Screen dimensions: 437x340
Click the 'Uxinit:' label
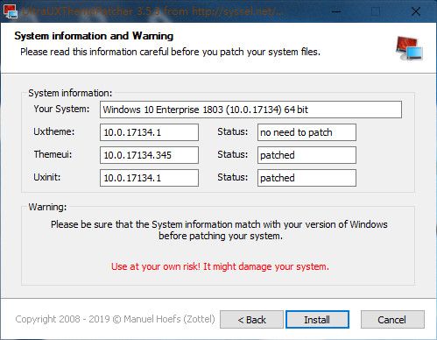pos(47,177)
